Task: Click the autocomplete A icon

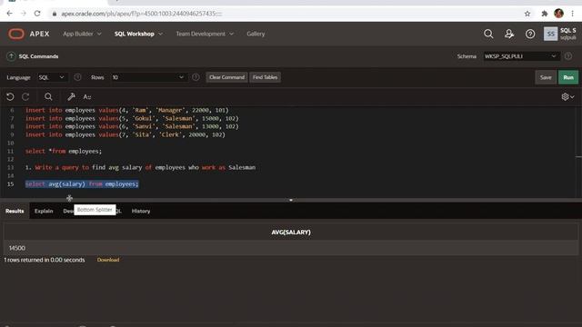Action: 87,97
